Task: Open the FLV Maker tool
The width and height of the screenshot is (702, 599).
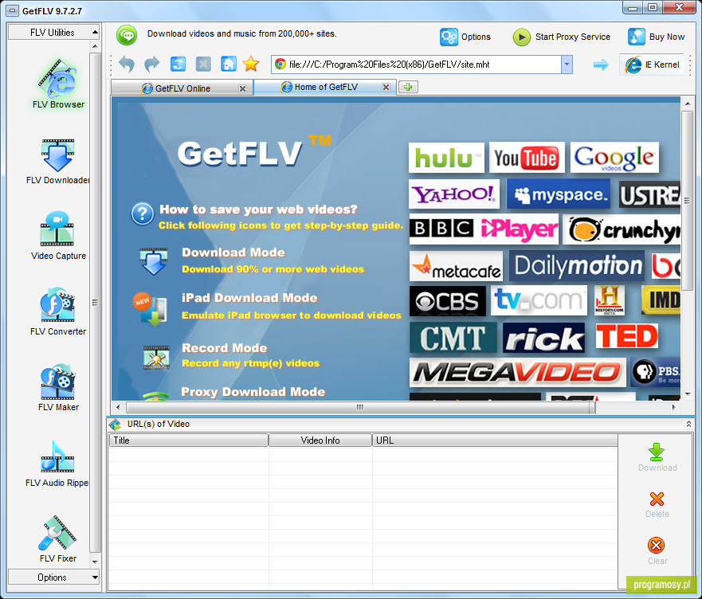Action: tap(58, 387)
